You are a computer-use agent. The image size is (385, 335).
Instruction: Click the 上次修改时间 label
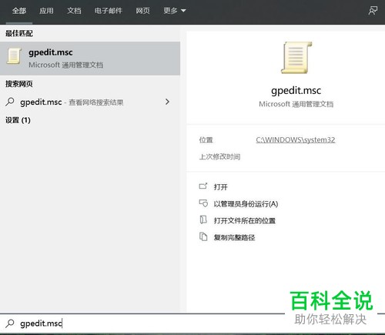pyautogui.click(x=219, y=156)
